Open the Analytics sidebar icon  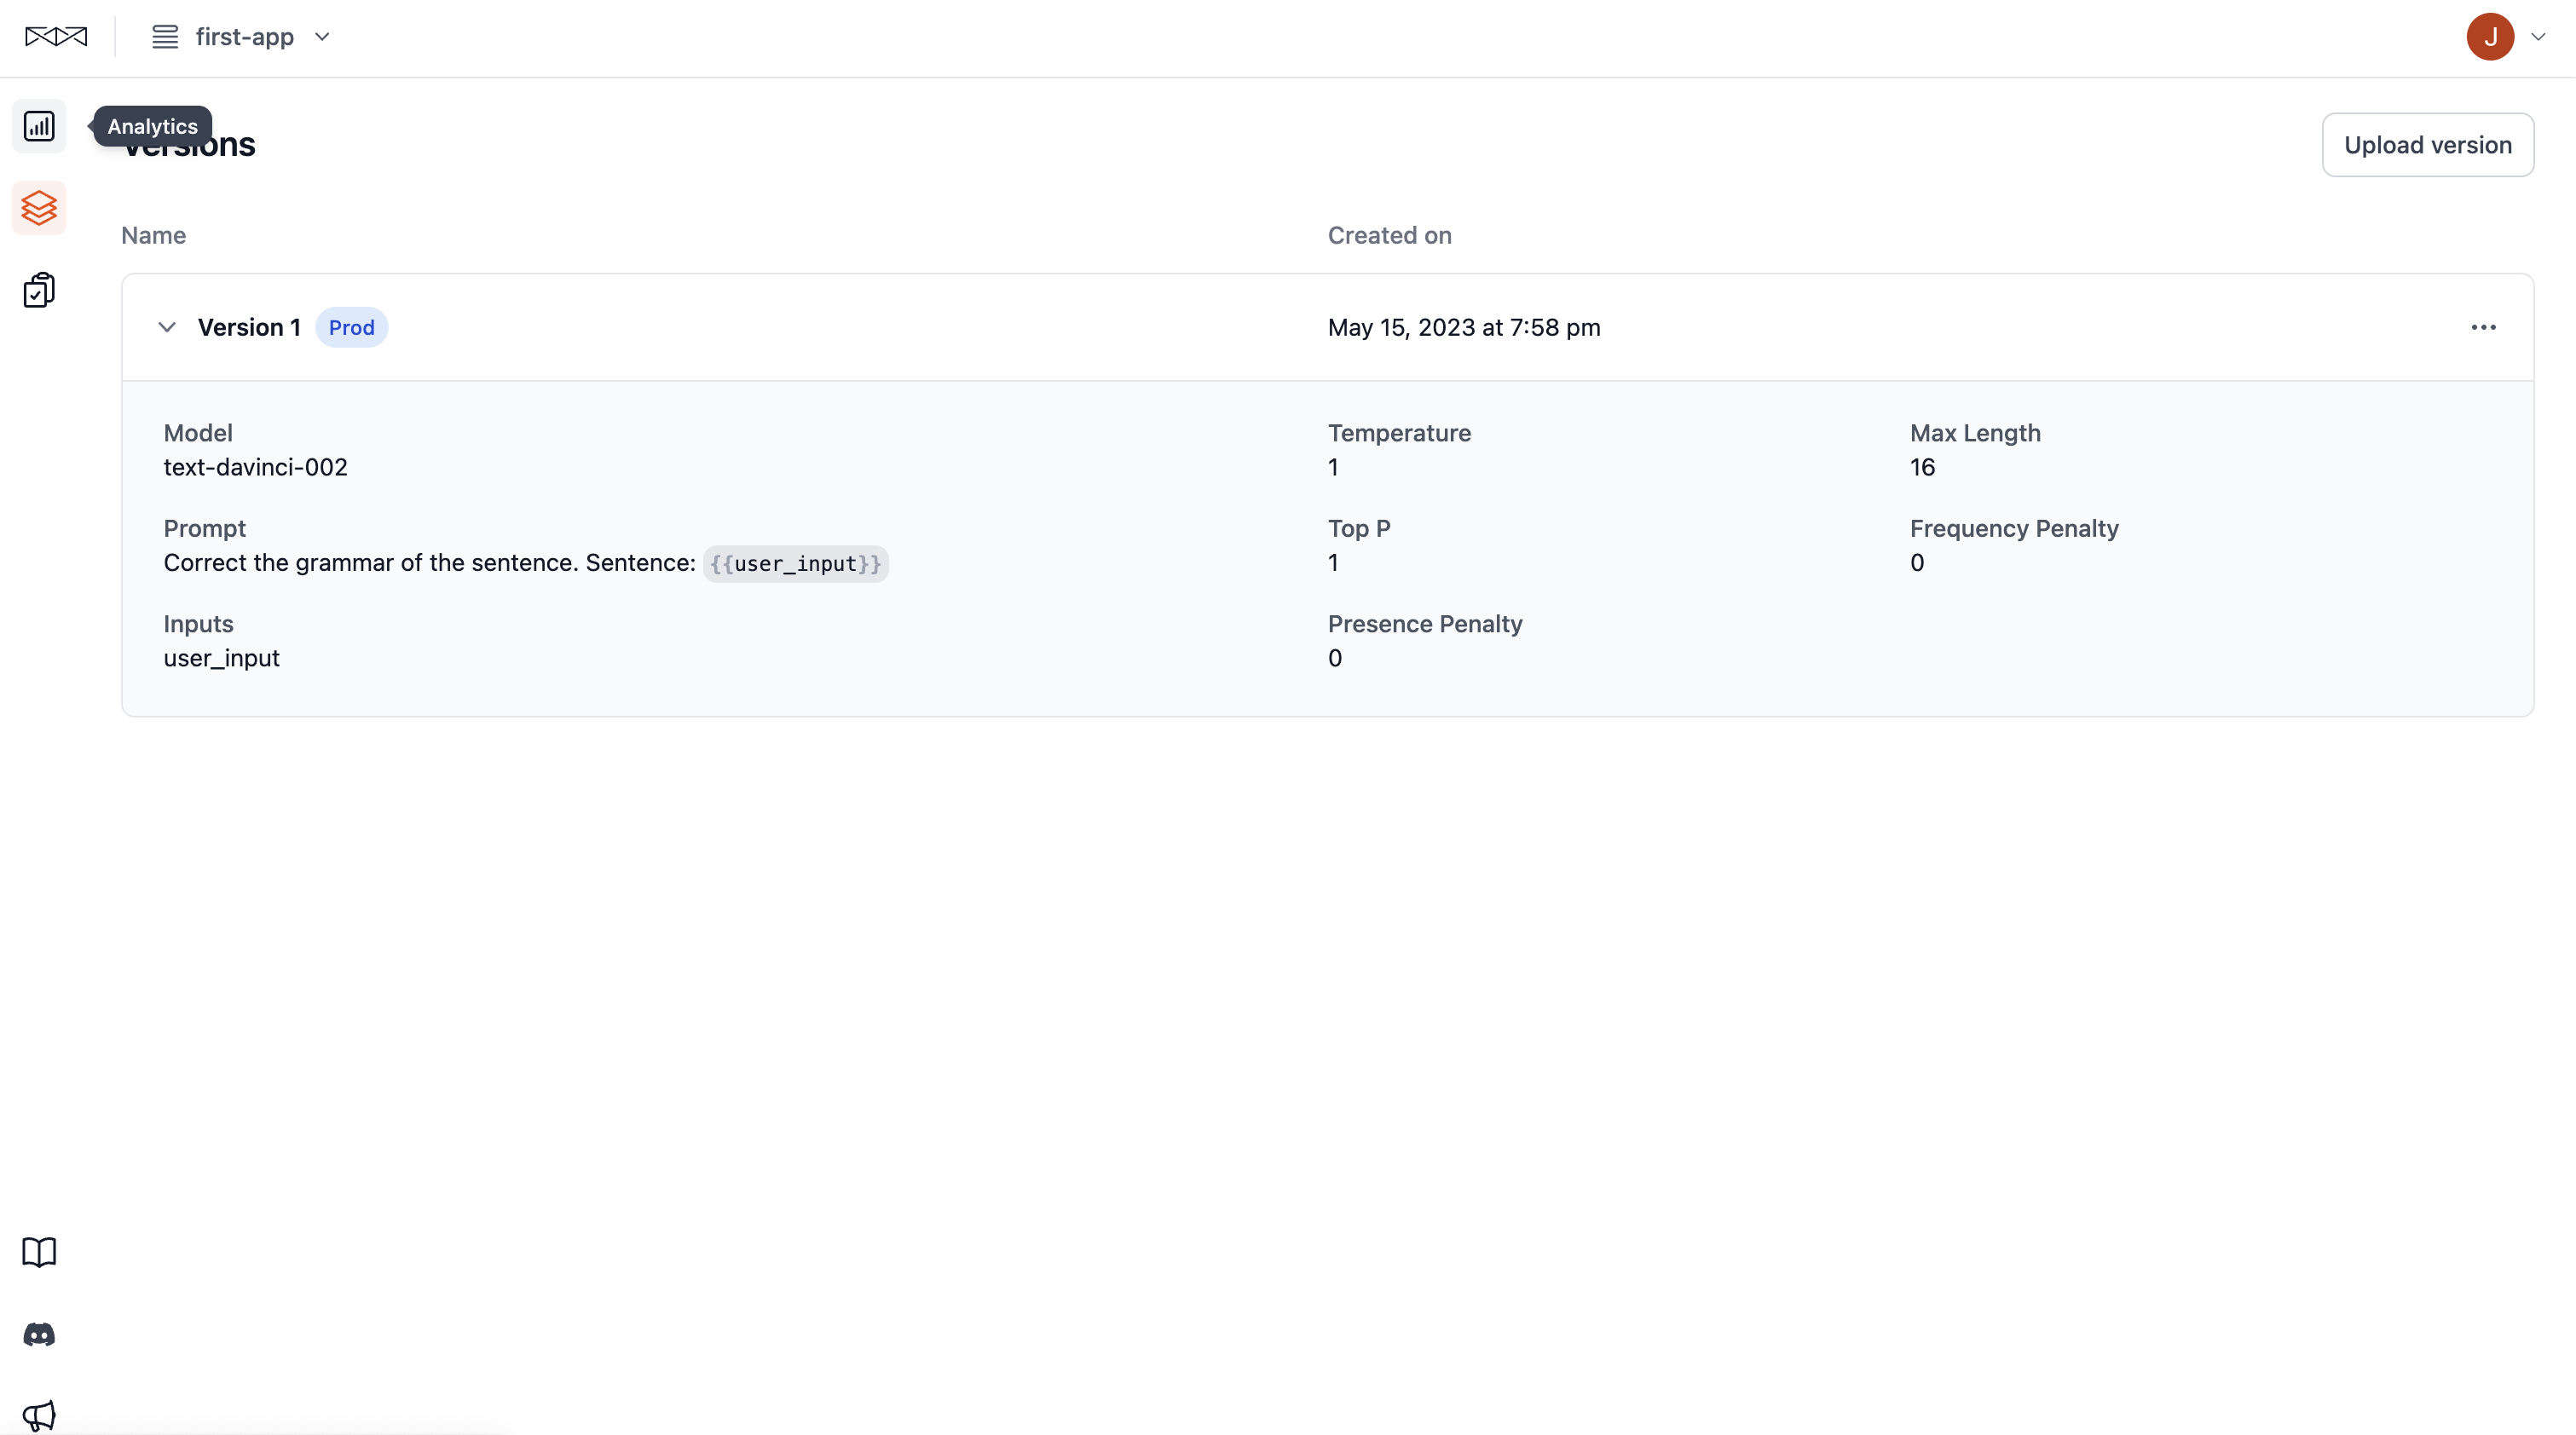[x=39, y=126]
